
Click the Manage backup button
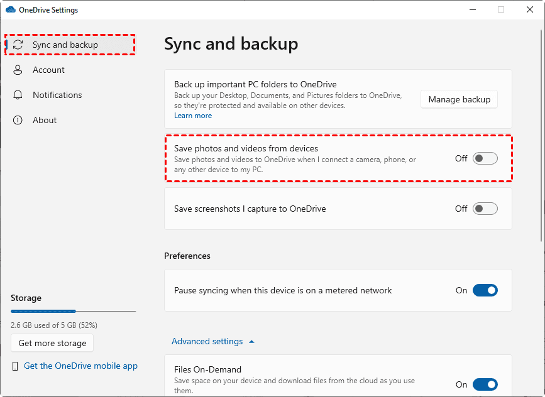(459, 99)
